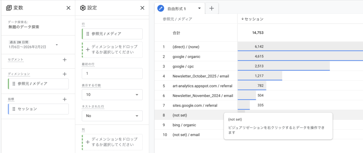Select the 参照元 / メディア dimension chip in 変数 panel
This screenshot has height=153, width=363.
pos(38,84)
